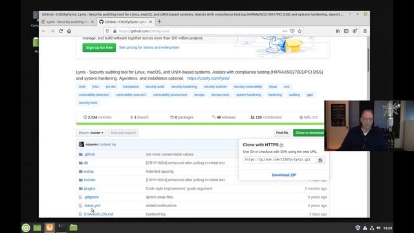Open network icon in system tray
This screenshot has width=414, height=233.
coord(372,228)
